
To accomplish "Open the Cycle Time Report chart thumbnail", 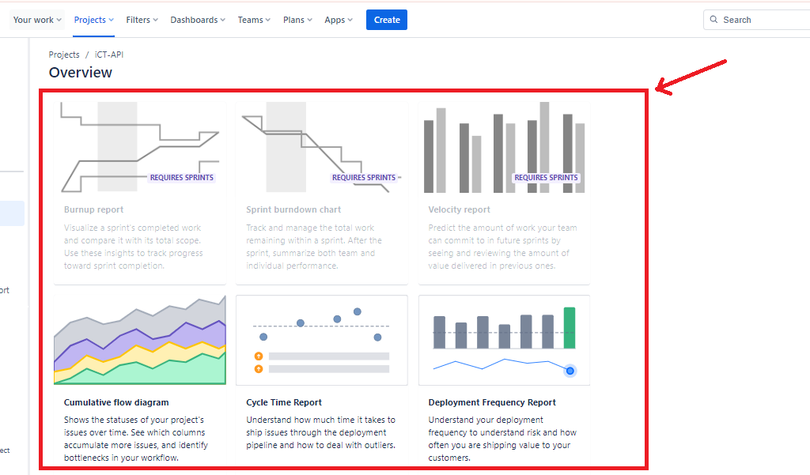I will pyautogui.click(x=321, y=340).
